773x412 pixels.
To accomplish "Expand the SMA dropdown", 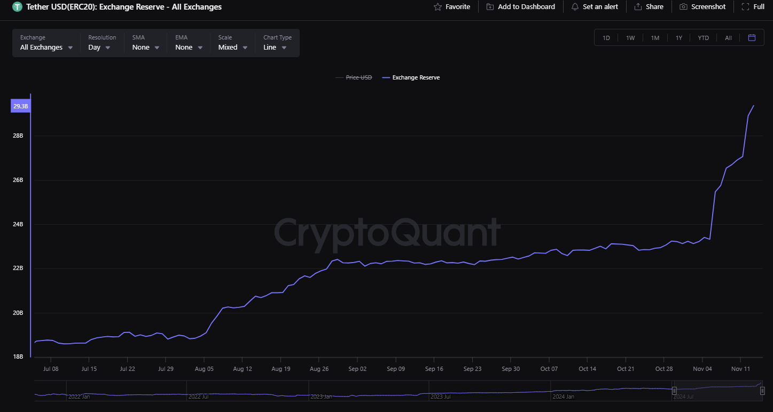I will (146, 43).
